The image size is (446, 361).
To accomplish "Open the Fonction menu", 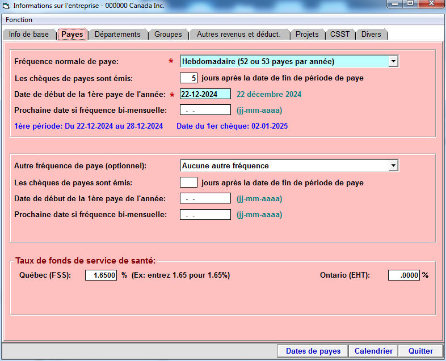I will 19,20.
